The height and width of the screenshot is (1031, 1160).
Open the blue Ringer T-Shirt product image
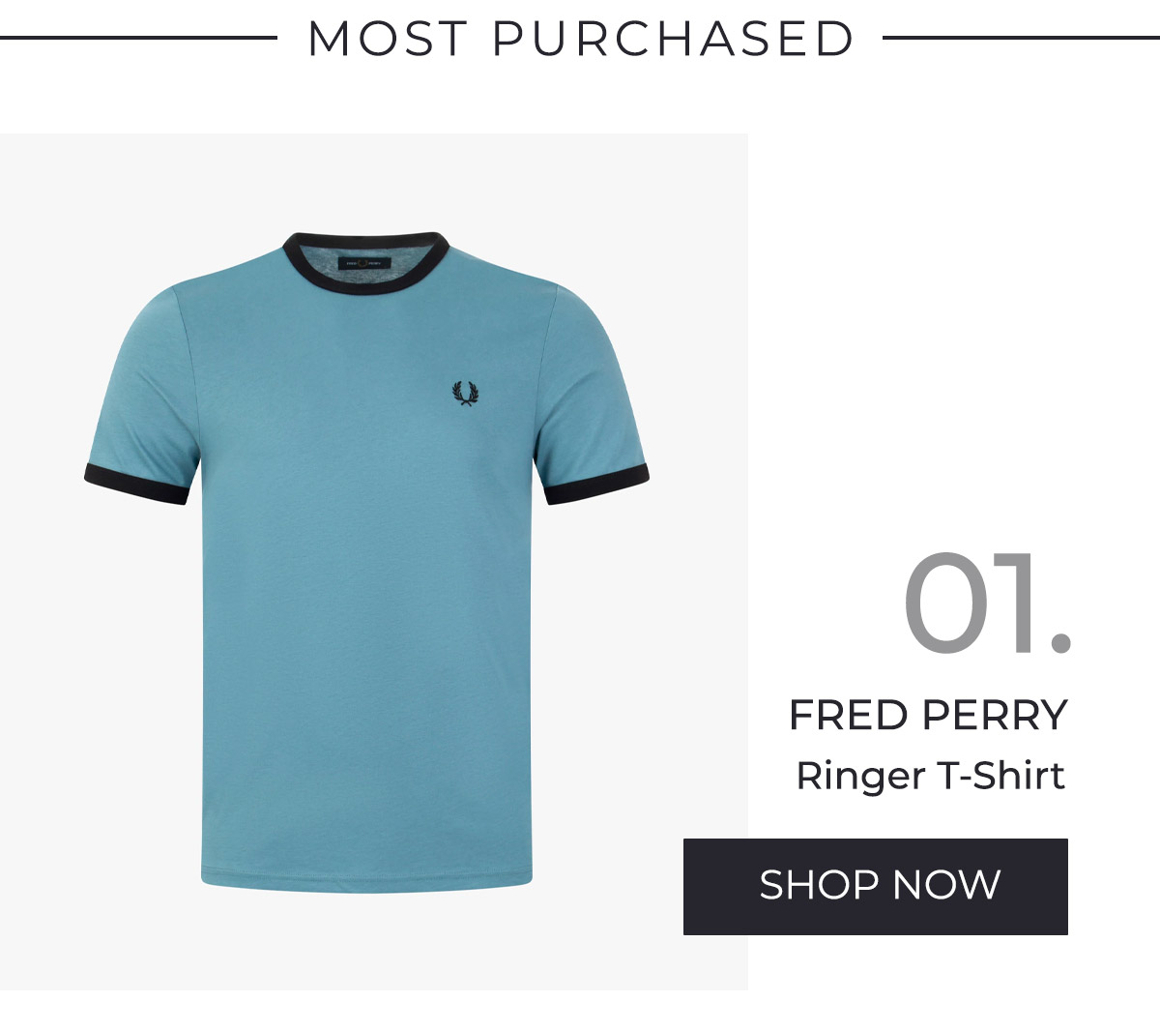366,561
